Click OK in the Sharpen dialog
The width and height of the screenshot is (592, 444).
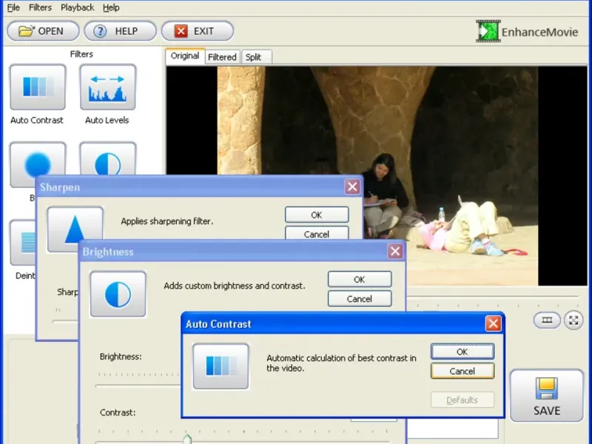pos(317,215)
